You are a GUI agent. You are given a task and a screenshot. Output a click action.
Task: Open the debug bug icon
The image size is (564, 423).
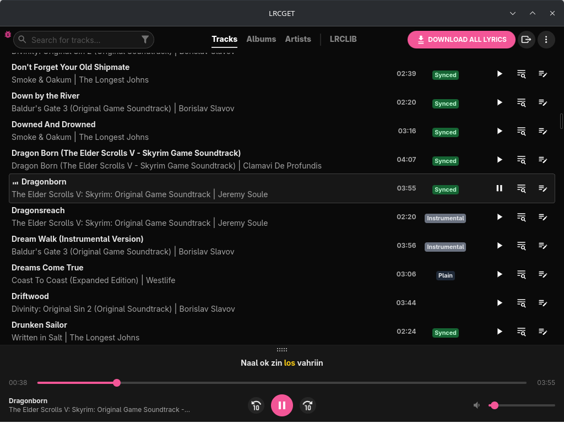click(x=8, y=35)
